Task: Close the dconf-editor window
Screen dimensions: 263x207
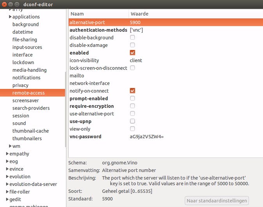Action: click(5, 4)
